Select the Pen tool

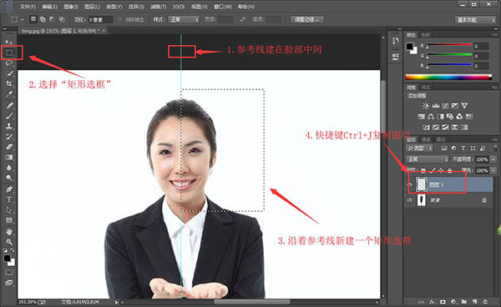coord(9,189)
